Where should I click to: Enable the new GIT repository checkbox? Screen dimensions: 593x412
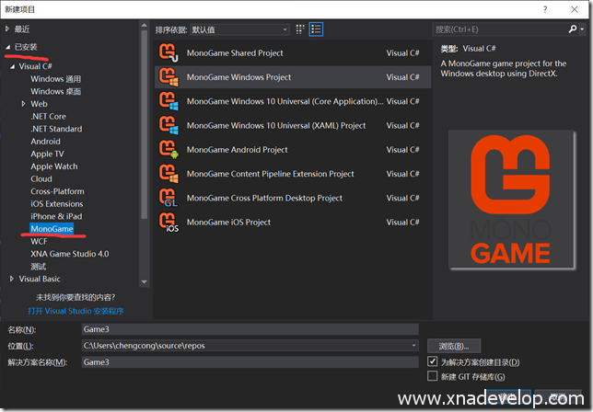pyautogui.click(x=434, y=376)
